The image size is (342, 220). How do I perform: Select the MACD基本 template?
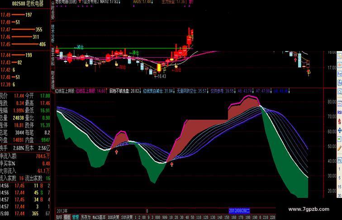[99, 217]
